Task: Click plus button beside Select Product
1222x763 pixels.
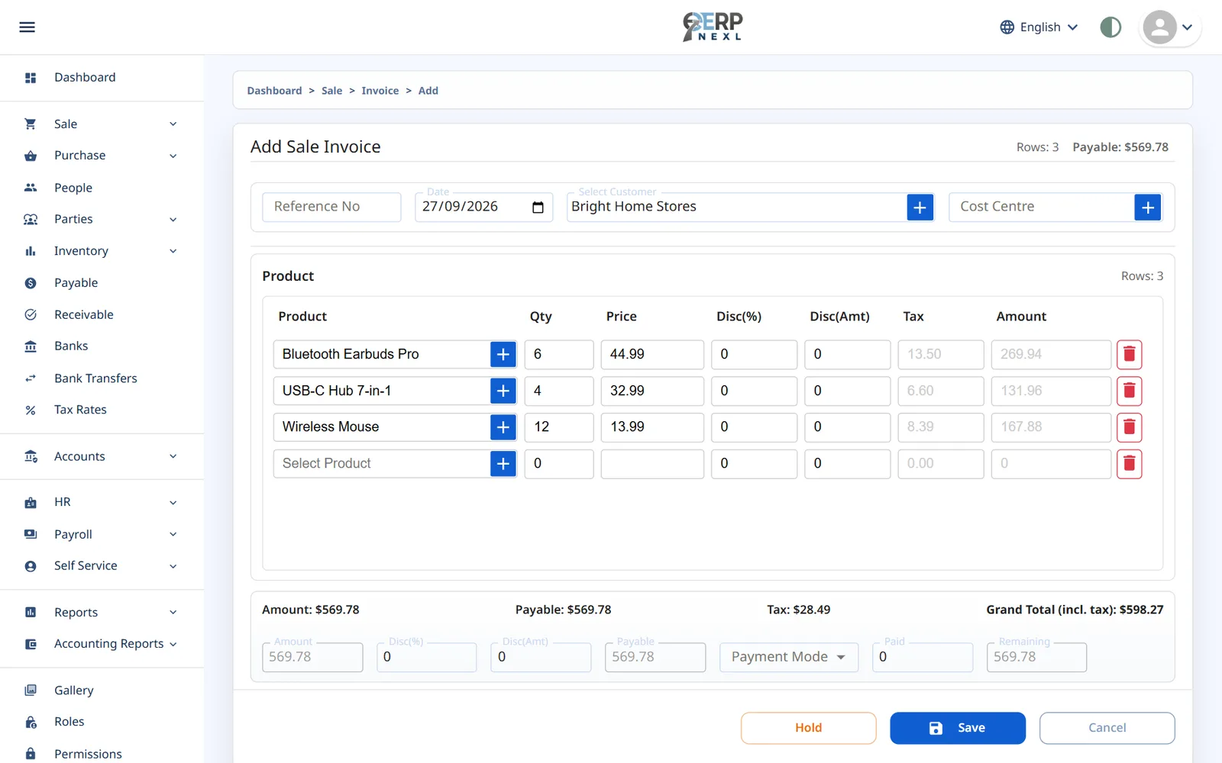Action: tap(503, 464)
